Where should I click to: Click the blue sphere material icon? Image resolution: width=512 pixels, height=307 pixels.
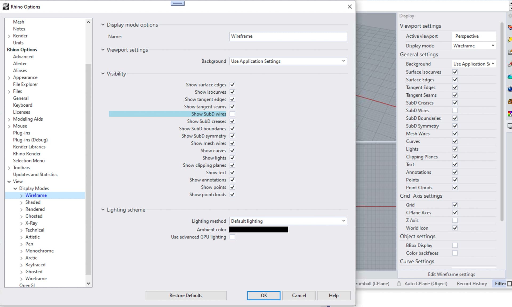pos(510,89)
